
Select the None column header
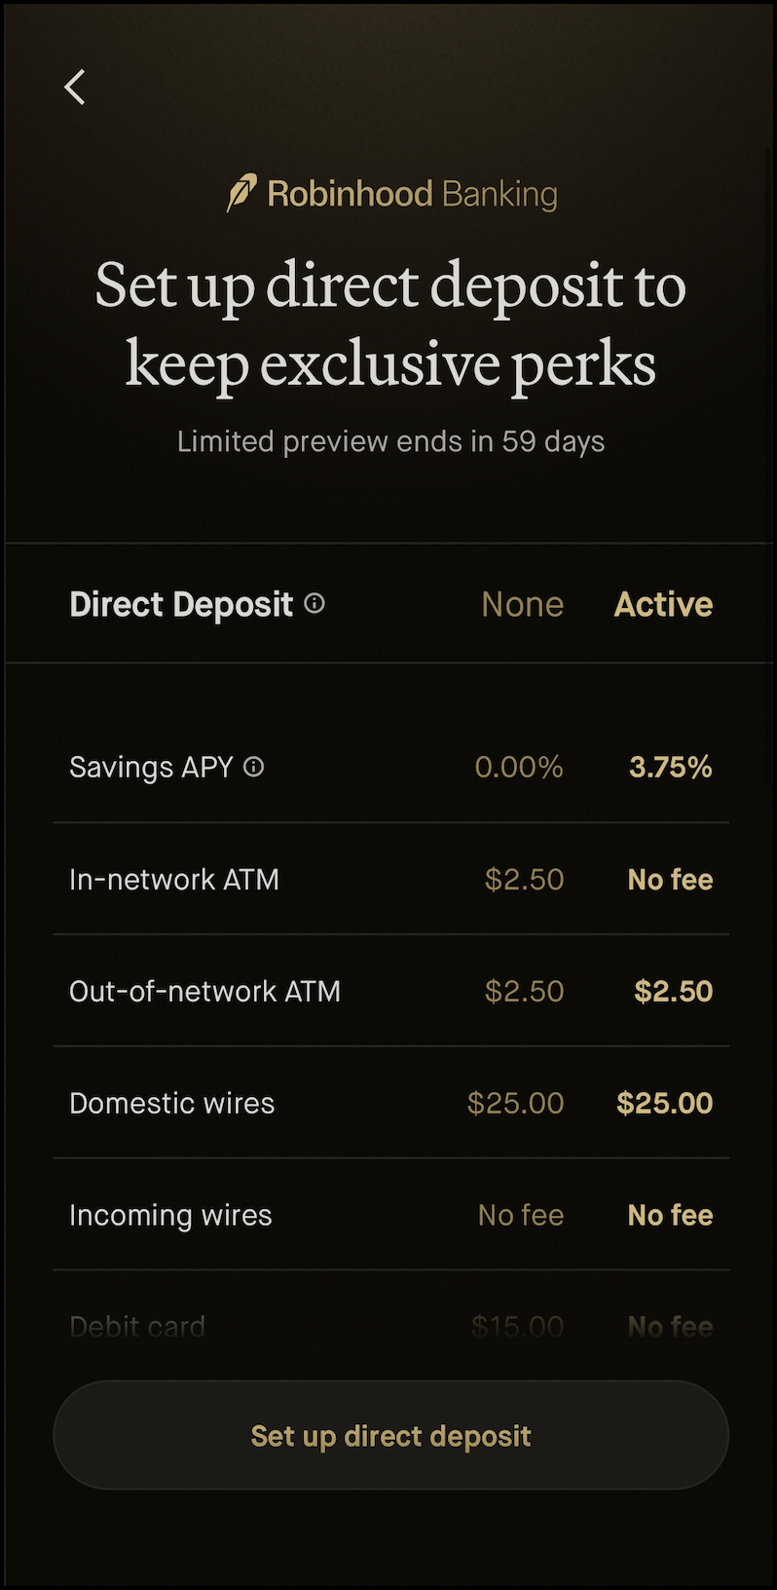pyautogui.click(x=522, y=604)
